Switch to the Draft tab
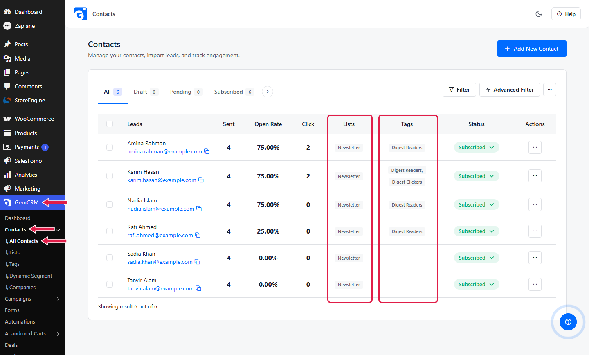Image resolution: width=589 pixels, height=355 pixels. [146, 92]
